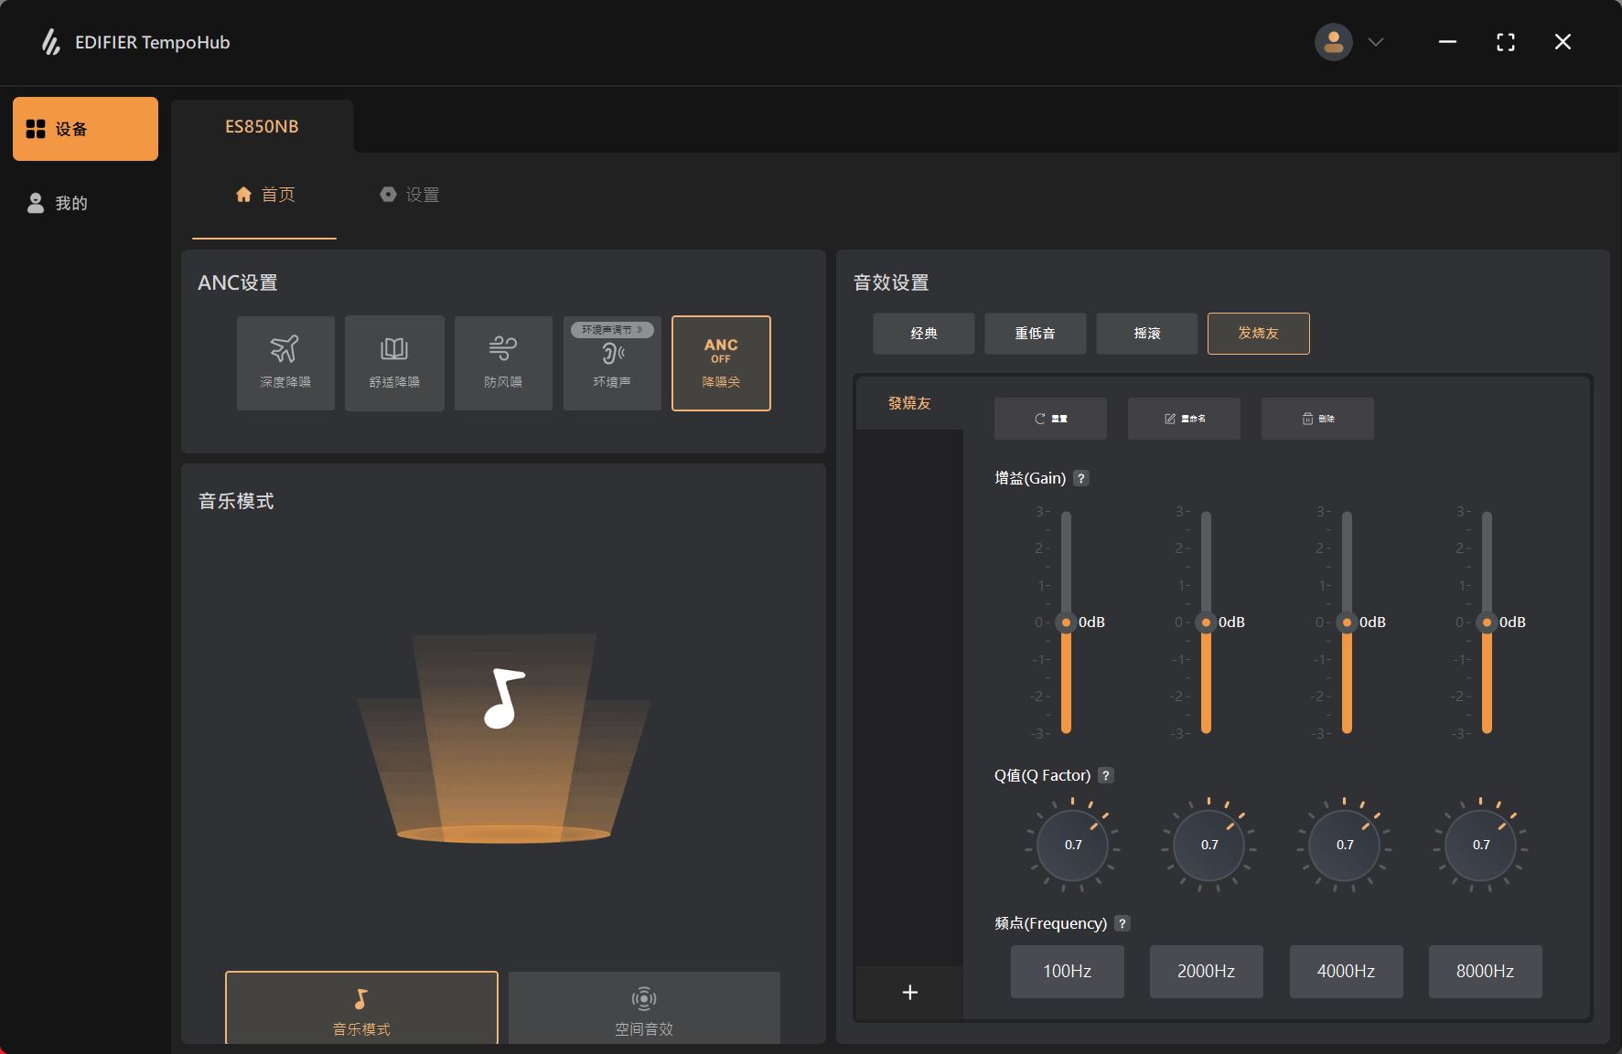Open the user account avatar
The image size is (1622, 1054).
tap(1333, 42)
